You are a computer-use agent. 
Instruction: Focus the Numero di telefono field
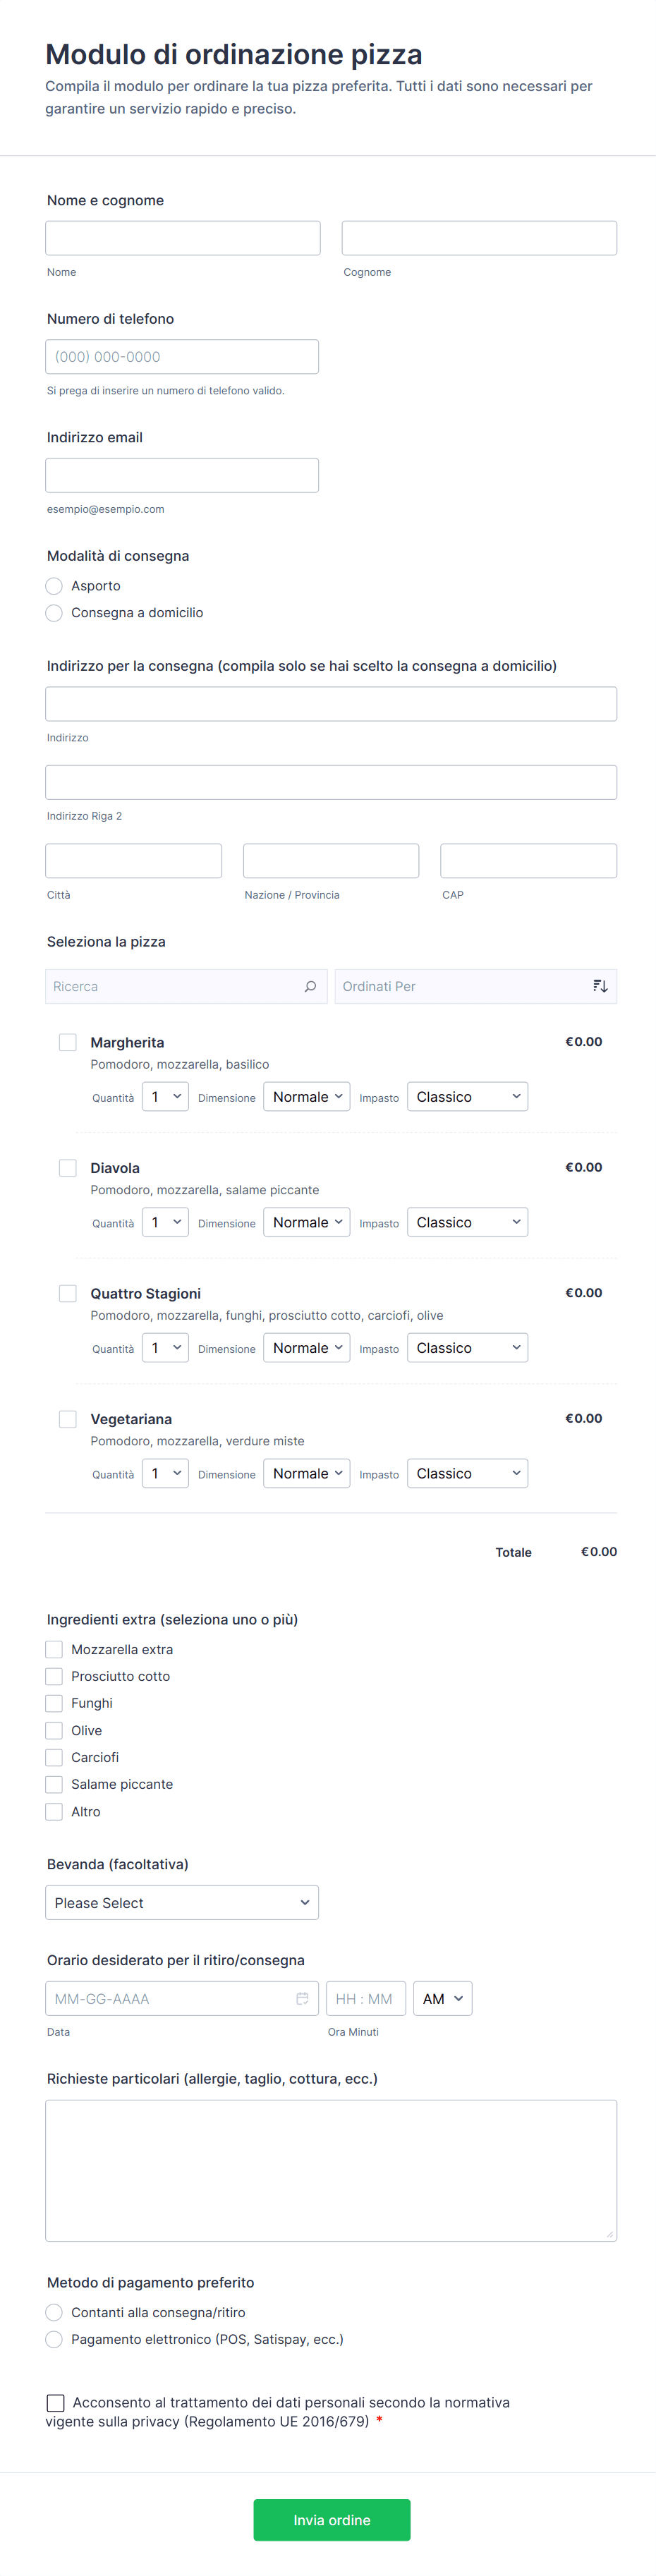[x=182, y=357]
